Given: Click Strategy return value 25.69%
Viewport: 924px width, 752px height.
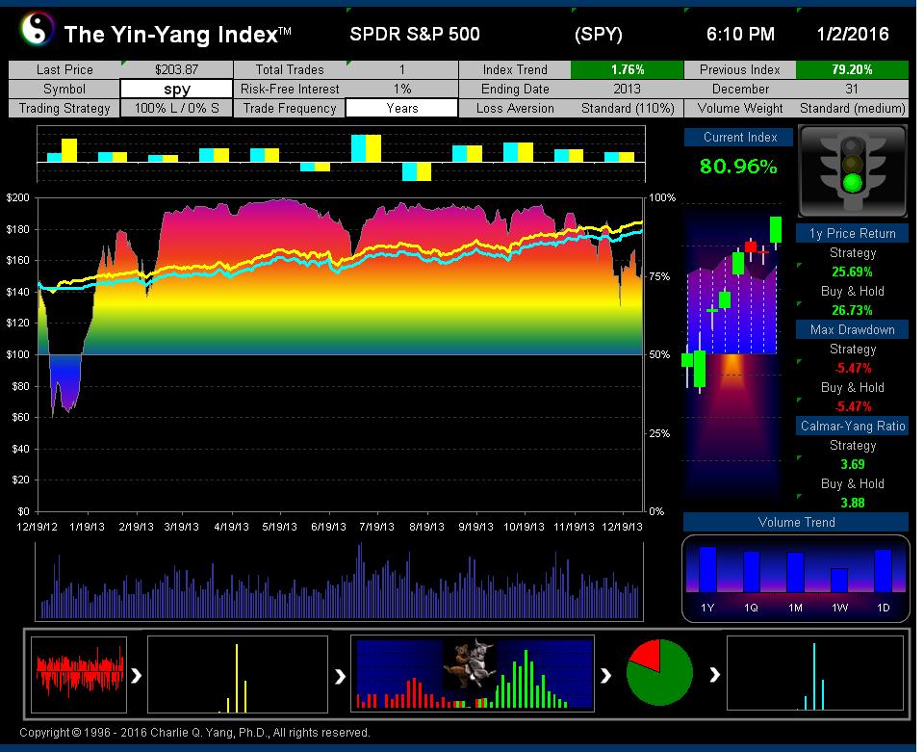Looking at the screenshot, I should pos(852,272).
